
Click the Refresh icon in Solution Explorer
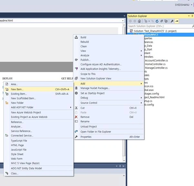(x=157, y=21)
